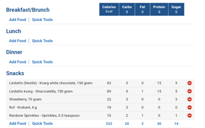Open Quick Tools for Dinner
Viewport: 205px width, 128px height.
coord(42,62)
